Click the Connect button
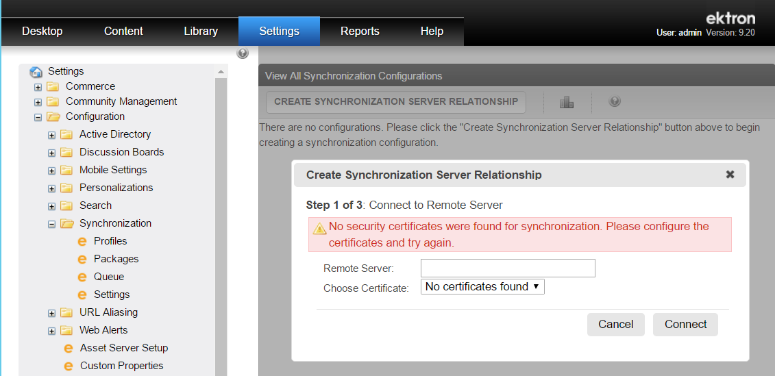The image size is (775, 376). pyautogui.click(x=685, y=325)
